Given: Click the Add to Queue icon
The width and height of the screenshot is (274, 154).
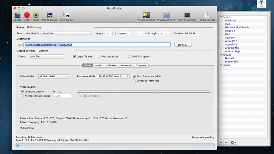Looking at the screenshot, I should tap(49, 15).
